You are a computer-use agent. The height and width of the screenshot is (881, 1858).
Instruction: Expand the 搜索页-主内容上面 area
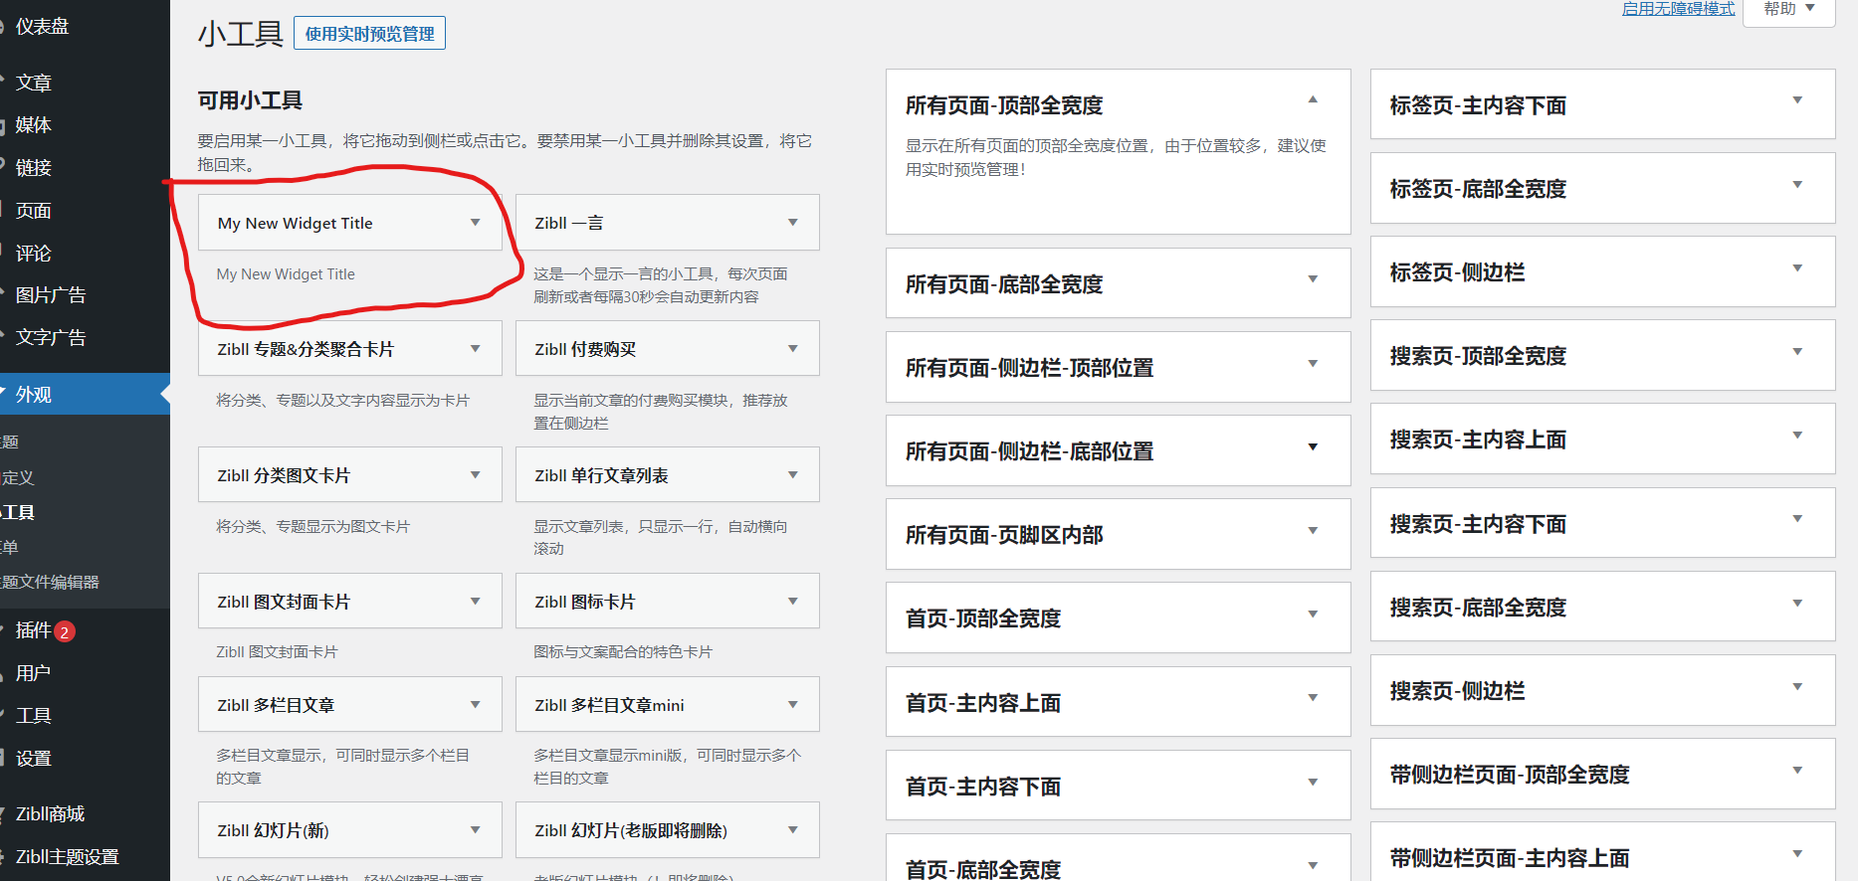(x=1797, y=436)
